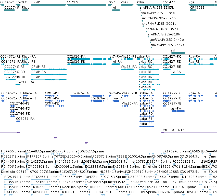Select snoRNA:Psi28S-2442b label
This screenshot has height=196, width=217.
(167, 40)
